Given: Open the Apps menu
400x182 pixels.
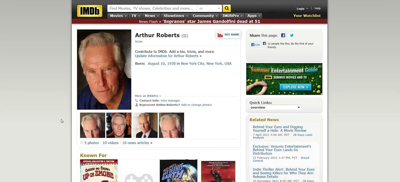Looking at the screenshot, I should pyautogui.click(x=253, y=16).
